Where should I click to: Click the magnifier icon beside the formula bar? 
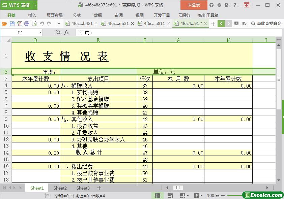(58, 32)
